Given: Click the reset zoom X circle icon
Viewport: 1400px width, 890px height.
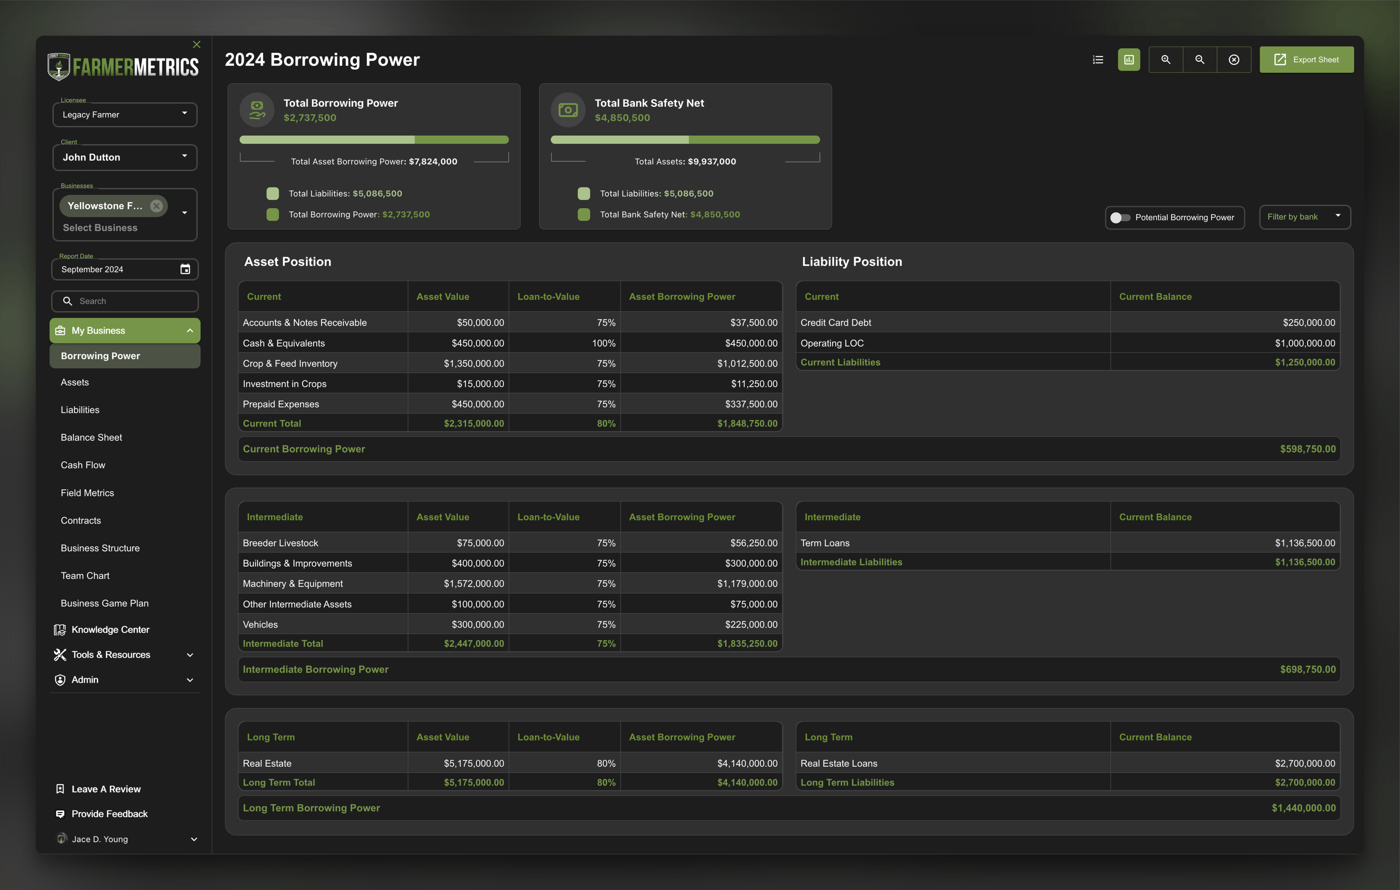Looking at the screenshot, I should [1234, 60].
